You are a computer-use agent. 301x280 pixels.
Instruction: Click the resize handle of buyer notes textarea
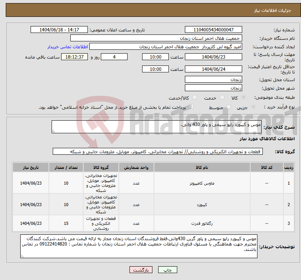[x=22, y=256]
